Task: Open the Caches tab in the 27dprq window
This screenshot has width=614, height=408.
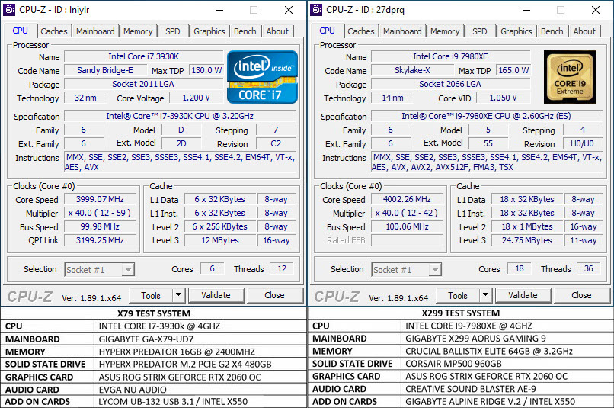Action: coord(361,31)
